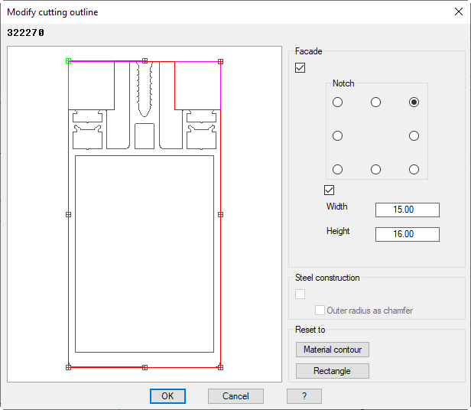
Task: Click the green top-left corner handle of the outline
Action: 69,61
